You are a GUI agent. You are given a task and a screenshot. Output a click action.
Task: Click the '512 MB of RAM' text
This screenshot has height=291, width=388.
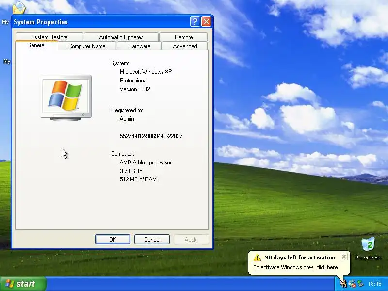pyautogui.click(x=138, y=179)
